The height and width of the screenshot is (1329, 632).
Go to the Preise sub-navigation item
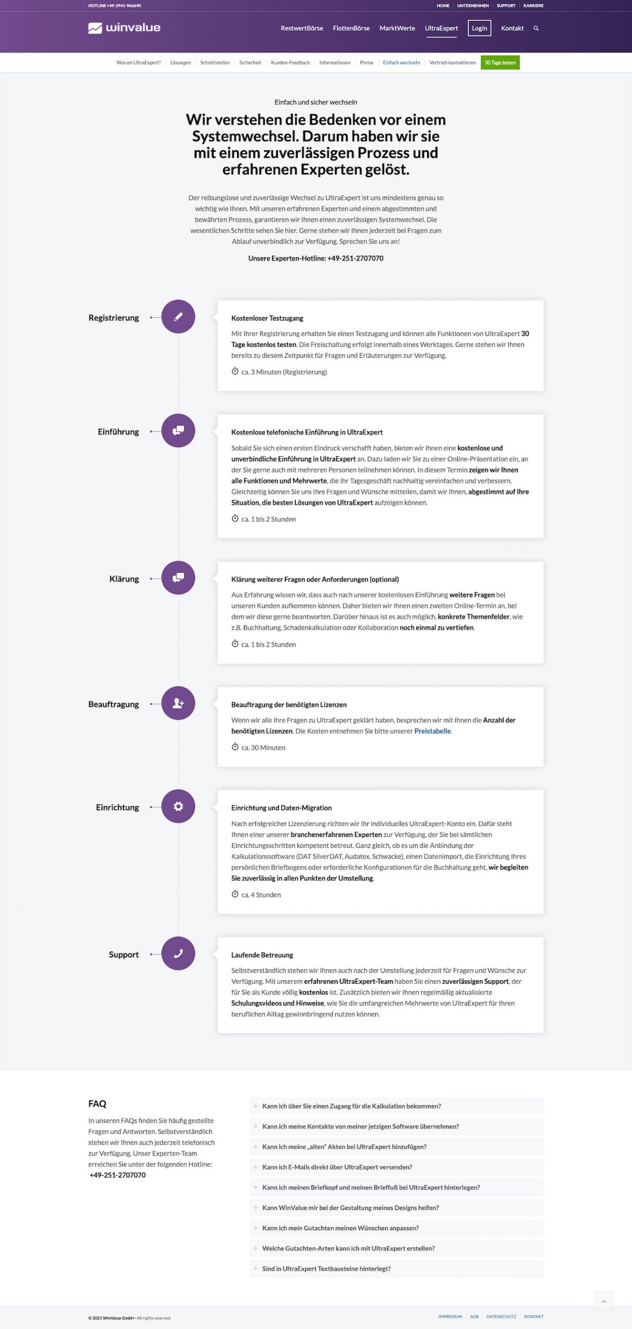pyautogui.click(x=366, y=63)
